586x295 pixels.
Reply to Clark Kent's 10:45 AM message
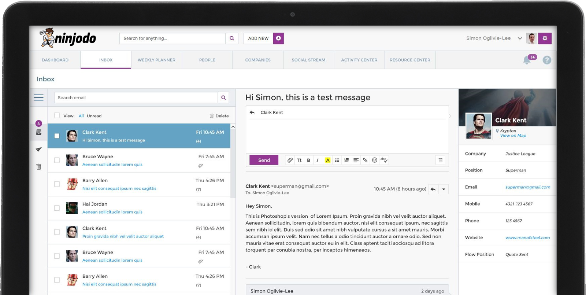pos(433,189)
